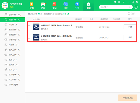Open 股票 (1) category
The width and height of the screenshot is (140, 103).
coord(13,60)
